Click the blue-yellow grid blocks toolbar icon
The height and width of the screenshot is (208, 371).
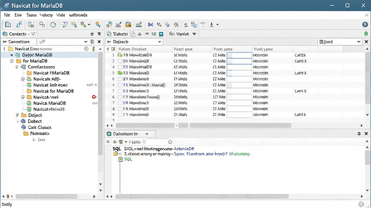pos(109,25)
